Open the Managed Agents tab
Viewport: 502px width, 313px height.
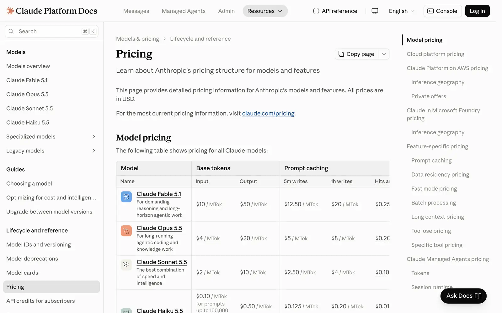click(184, 11)
